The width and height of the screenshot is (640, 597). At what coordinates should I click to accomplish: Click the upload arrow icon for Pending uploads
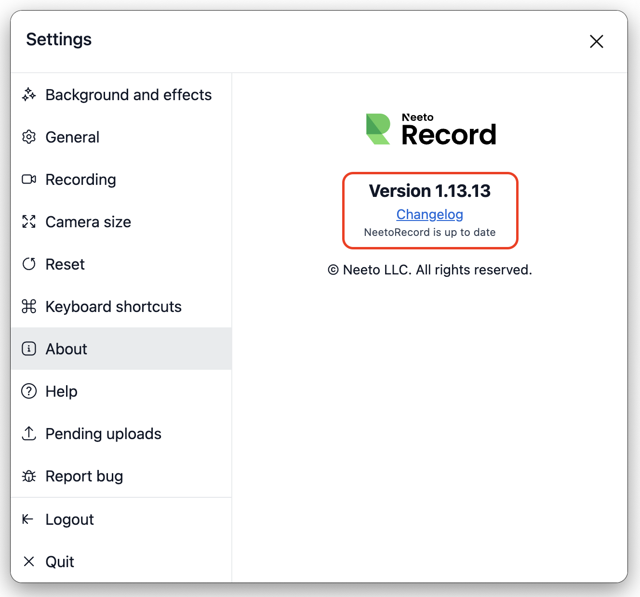(29, 433)
